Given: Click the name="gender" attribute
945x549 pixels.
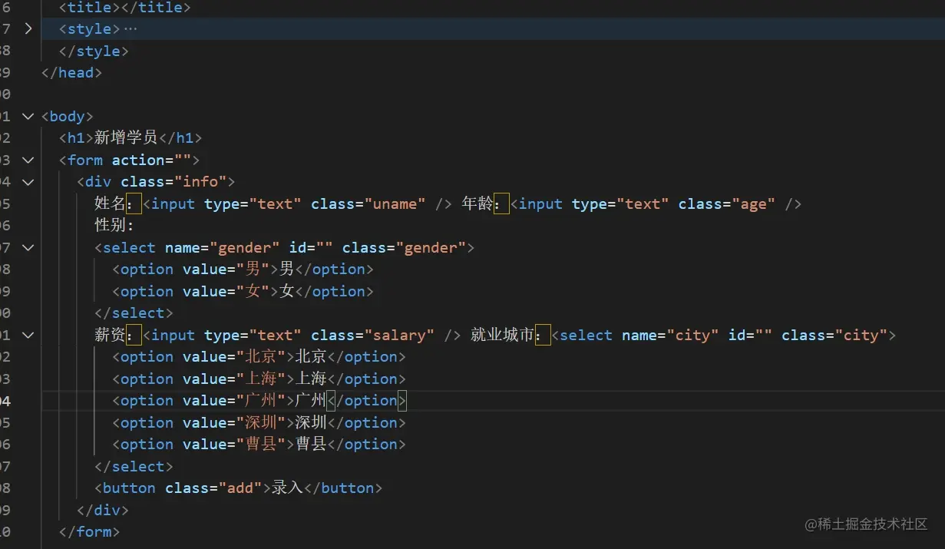Looking at the screenshot, I should point(223,248).
